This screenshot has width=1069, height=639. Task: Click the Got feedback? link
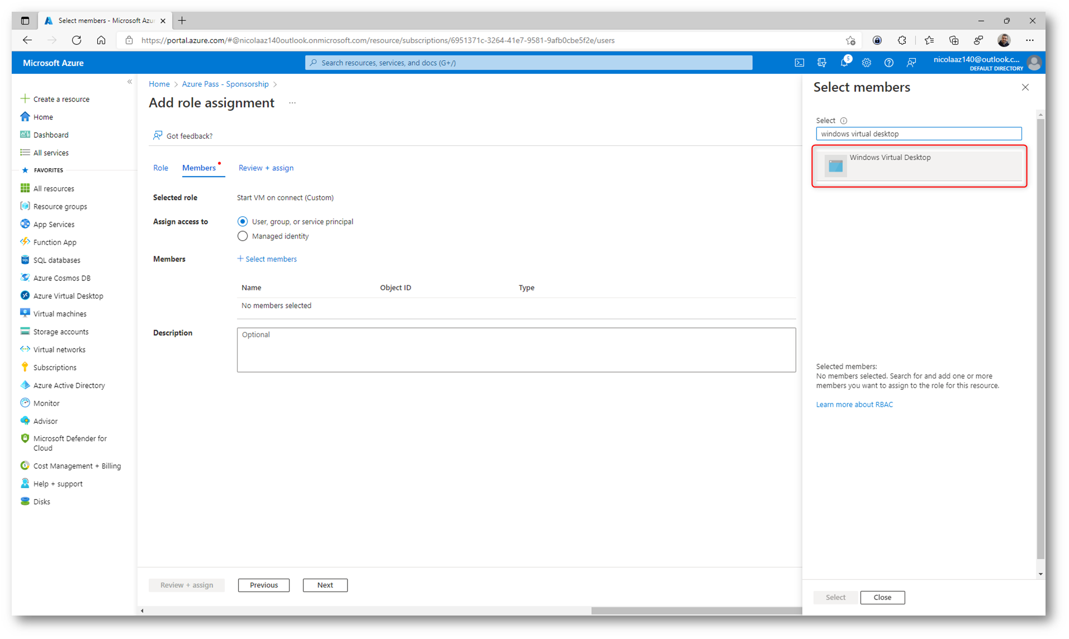tap(183, 136)
